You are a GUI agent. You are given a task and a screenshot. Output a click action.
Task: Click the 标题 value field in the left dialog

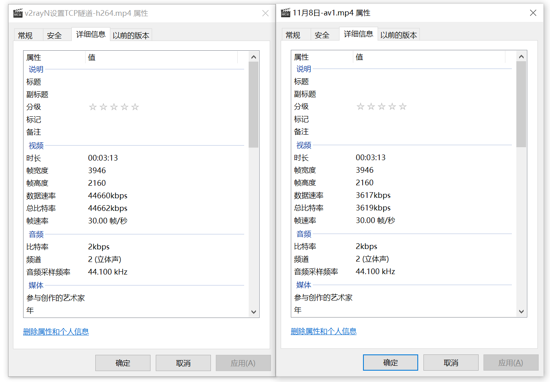pyautogui.click(x=162, y=82)
